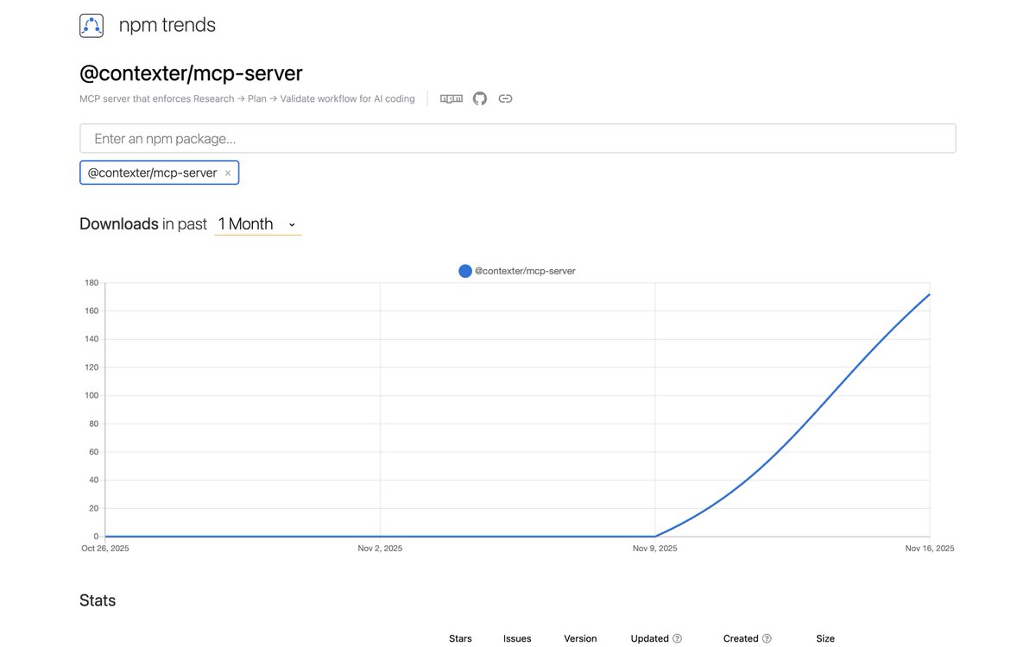This screenshot has height=647, width=1036.
Task: Click the chevron beside the 1 Month selector
Action: coord(292,223)
